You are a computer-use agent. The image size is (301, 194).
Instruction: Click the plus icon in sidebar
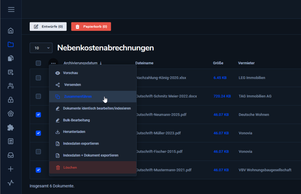coord(11,169)
